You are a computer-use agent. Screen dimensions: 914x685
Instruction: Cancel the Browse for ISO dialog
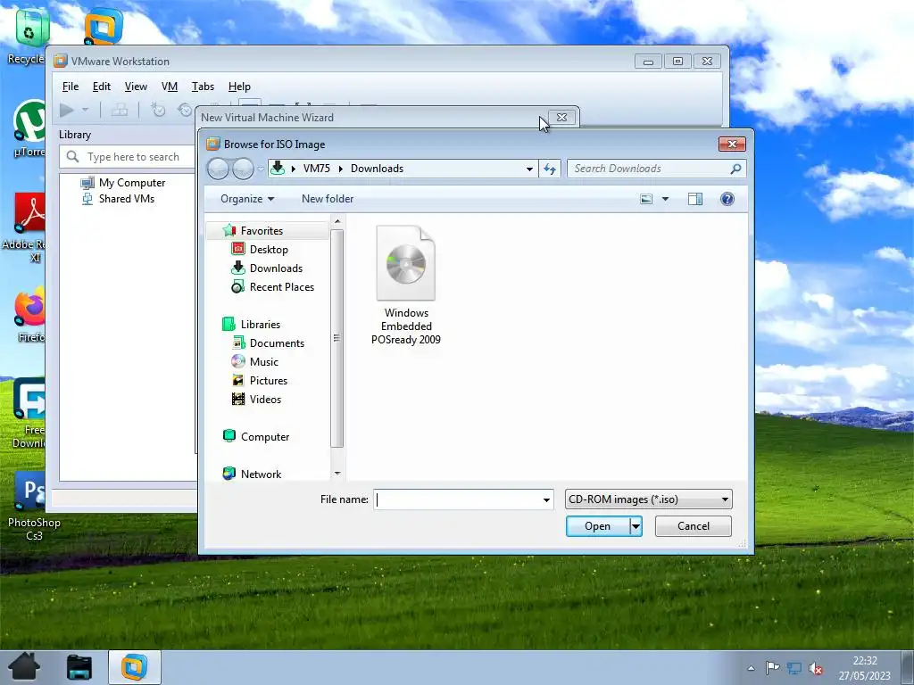(x=693, y=526)
